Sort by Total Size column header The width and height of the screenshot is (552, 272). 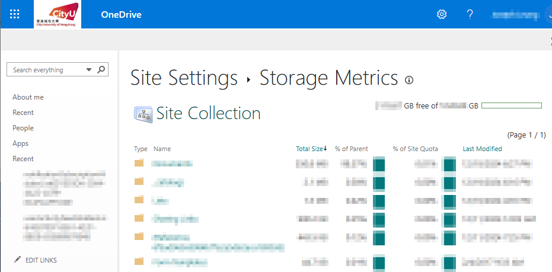pos(310,149)
